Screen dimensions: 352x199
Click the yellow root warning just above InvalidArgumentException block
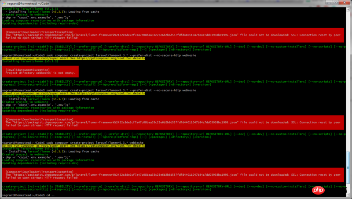coord(73,58)
